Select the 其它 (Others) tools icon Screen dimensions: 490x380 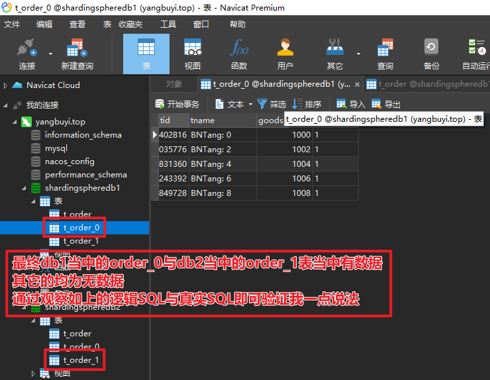click(334, 54)
